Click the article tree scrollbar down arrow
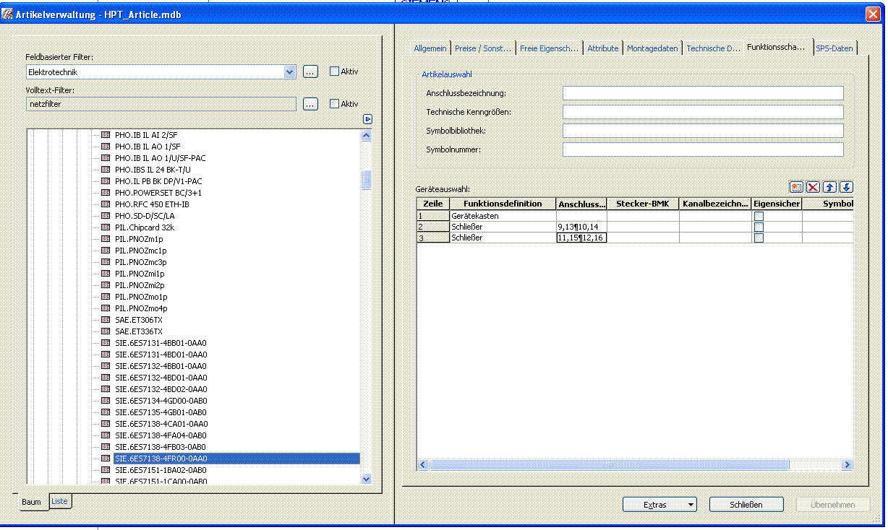The height and width of the screenshot is (530, 888). click(x=365, y=478)
